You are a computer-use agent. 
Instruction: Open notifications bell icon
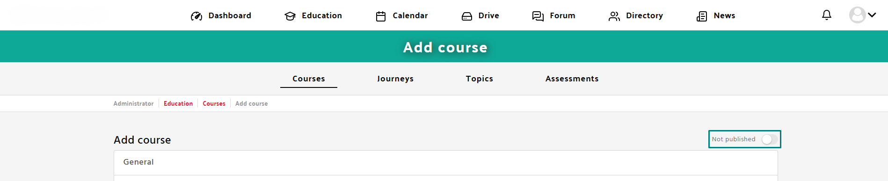click(827, 15)
